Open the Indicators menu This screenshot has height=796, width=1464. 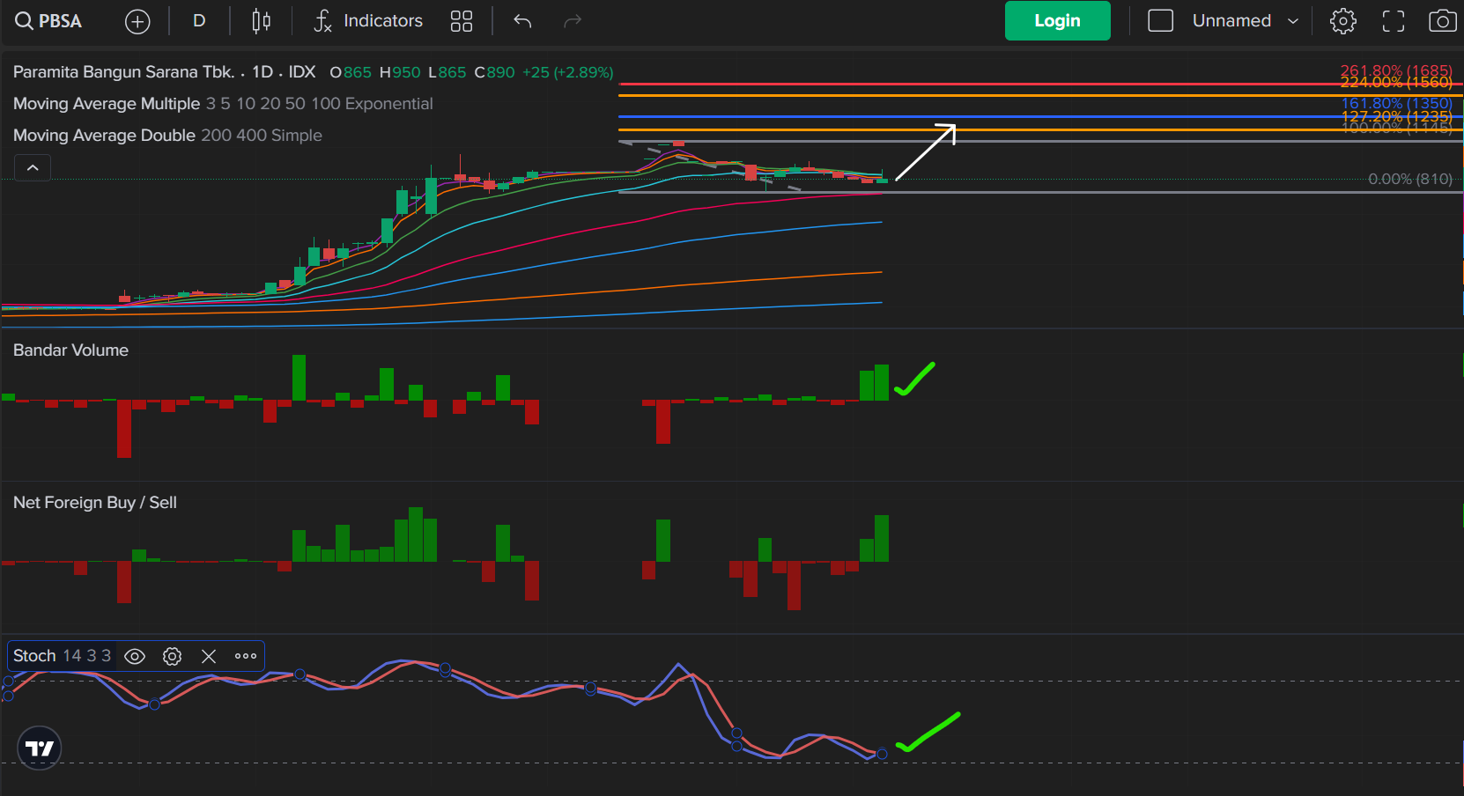(368, 21)
